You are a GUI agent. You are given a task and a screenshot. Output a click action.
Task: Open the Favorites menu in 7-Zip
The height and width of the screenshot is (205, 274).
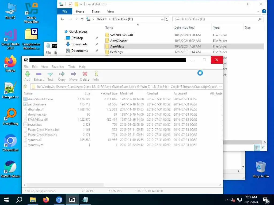[x=58, y=66]
